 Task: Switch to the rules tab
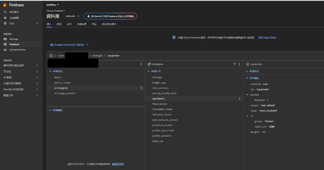(x=59, y=24)
